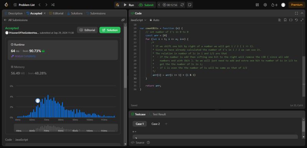
Task: Open the Solutions tab
Action: click(75, 13)
